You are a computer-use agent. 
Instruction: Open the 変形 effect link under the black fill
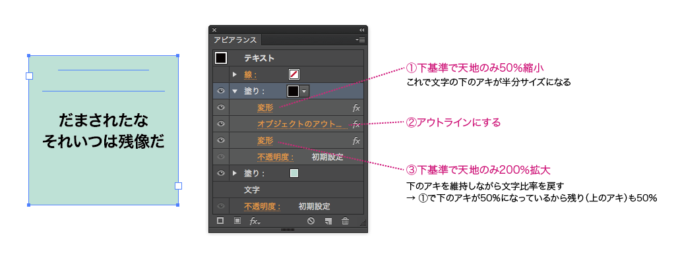coord(265,107)
